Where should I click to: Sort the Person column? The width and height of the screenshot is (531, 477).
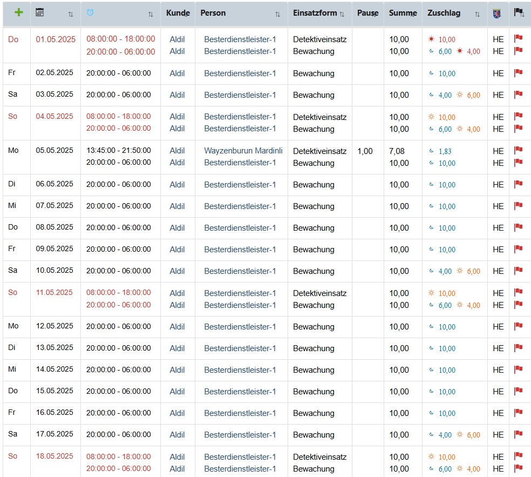pos(277,14)
